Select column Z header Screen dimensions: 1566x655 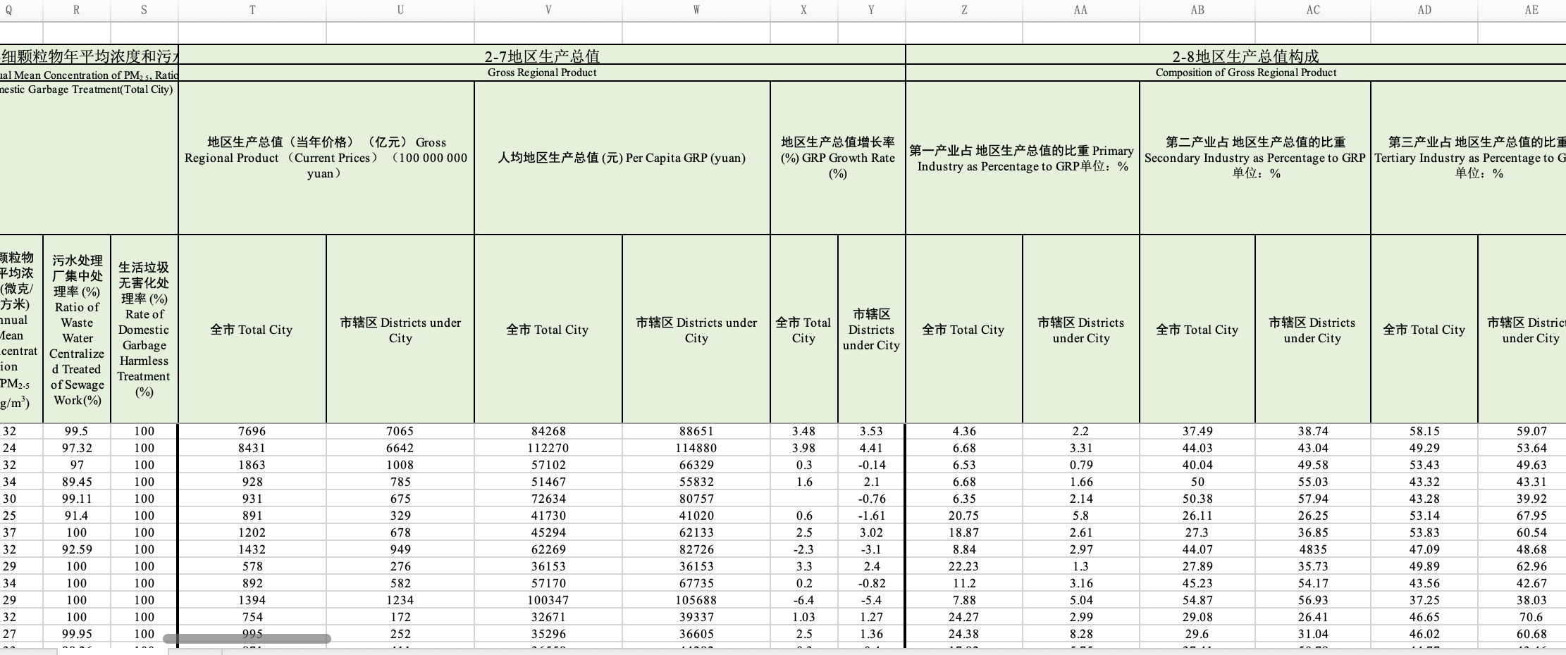[x=964, y=10]
